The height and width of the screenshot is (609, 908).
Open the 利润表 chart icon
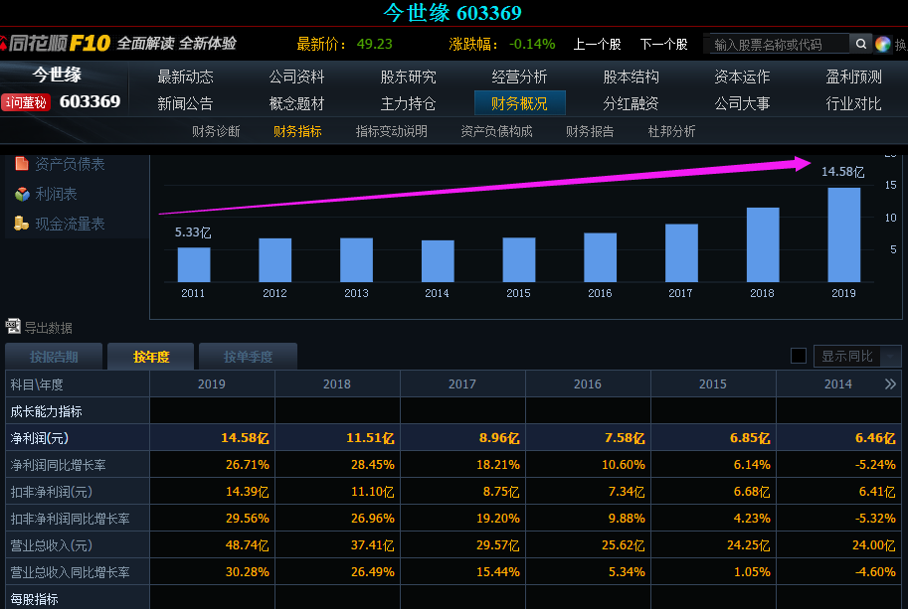coord(22,194)
